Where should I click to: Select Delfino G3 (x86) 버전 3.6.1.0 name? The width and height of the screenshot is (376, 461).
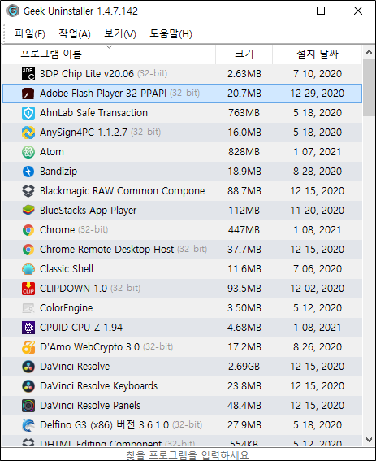coord(104,425)
